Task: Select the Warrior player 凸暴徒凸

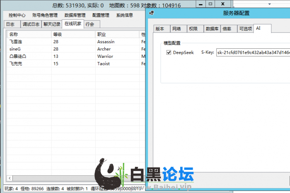Action: coord(18,56)
